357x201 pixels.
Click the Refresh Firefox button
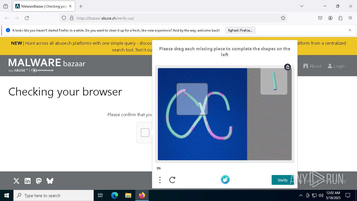point(240,30)
